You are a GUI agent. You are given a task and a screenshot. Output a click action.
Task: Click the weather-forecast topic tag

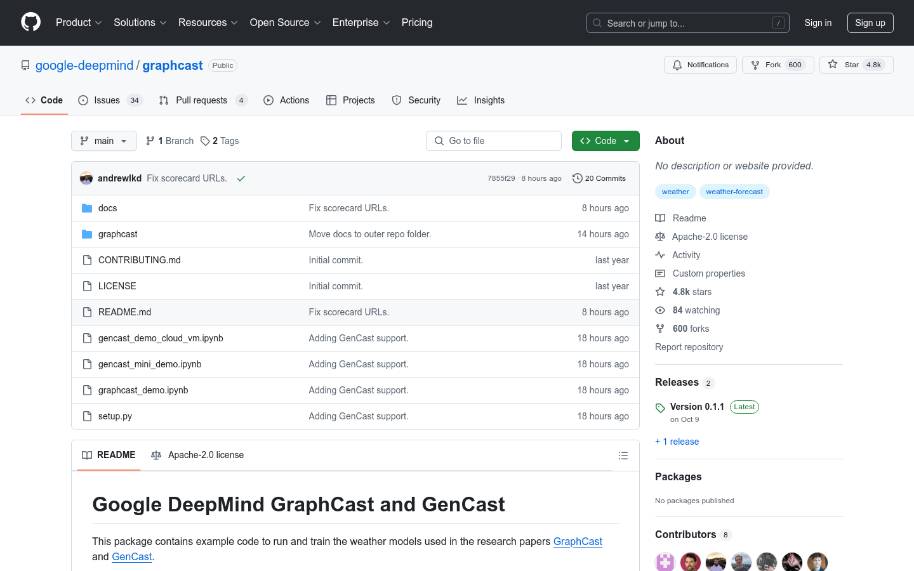[x=734, y=192]
